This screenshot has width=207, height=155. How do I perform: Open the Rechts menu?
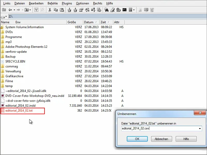point(98,3)
